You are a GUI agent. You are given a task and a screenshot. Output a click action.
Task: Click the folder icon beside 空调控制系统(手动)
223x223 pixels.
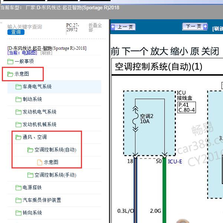30,175
